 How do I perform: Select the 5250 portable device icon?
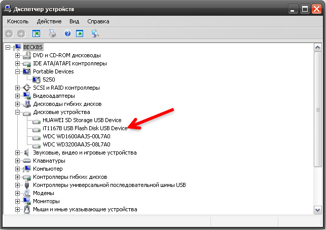click(x=37, y=80)
